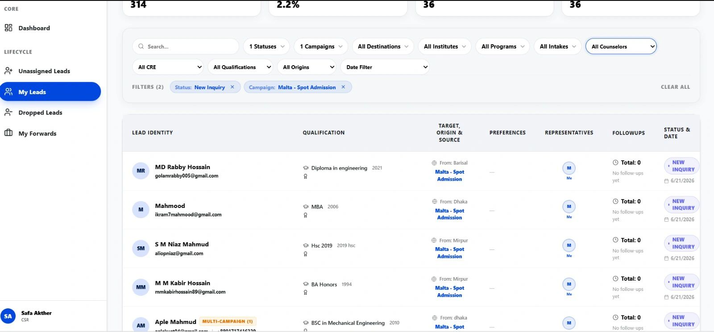Click date 6/21/2026 in M M Kabir Hossain row

[x=682, y=297]
